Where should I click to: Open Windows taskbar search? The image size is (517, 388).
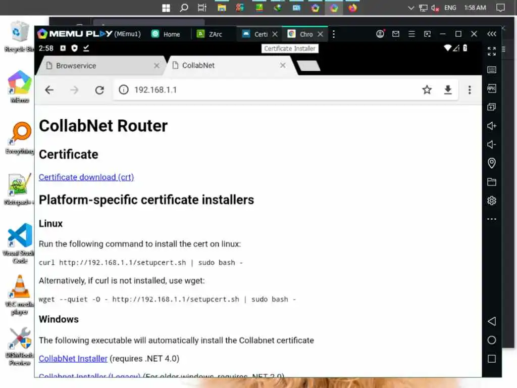(184, 8)
